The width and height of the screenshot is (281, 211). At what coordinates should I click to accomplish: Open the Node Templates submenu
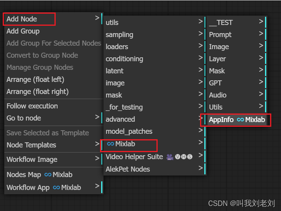[53, 145]
